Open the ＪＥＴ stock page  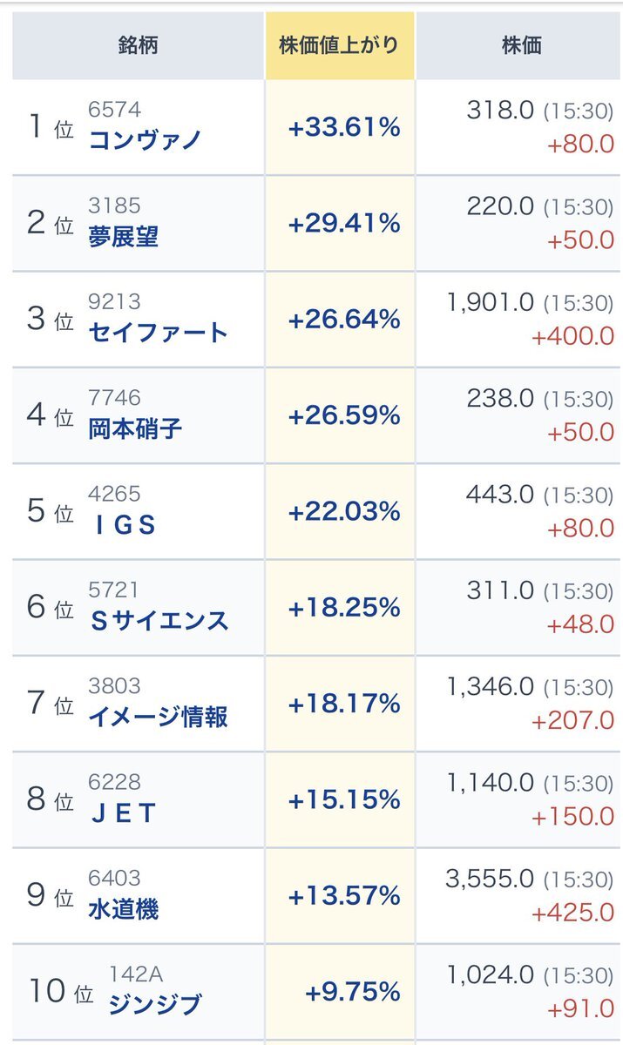pos(123,813)
